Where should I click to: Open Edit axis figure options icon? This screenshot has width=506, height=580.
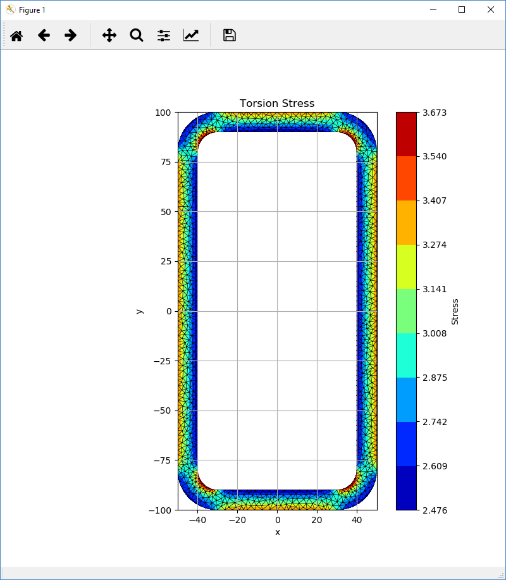click(191, 35)
